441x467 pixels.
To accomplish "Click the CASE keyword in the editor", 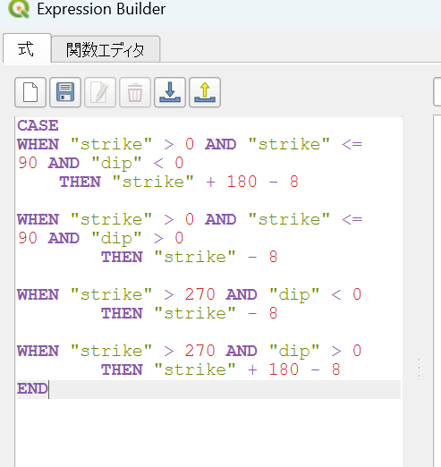I will click(38, 125).
